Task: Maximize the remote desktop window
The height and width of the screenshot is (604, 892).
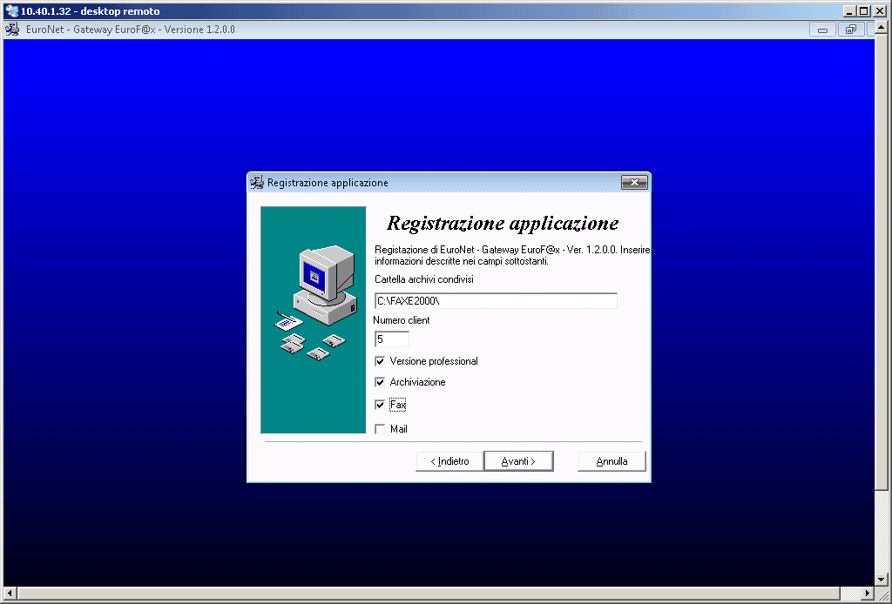Action: click(864, 10)
